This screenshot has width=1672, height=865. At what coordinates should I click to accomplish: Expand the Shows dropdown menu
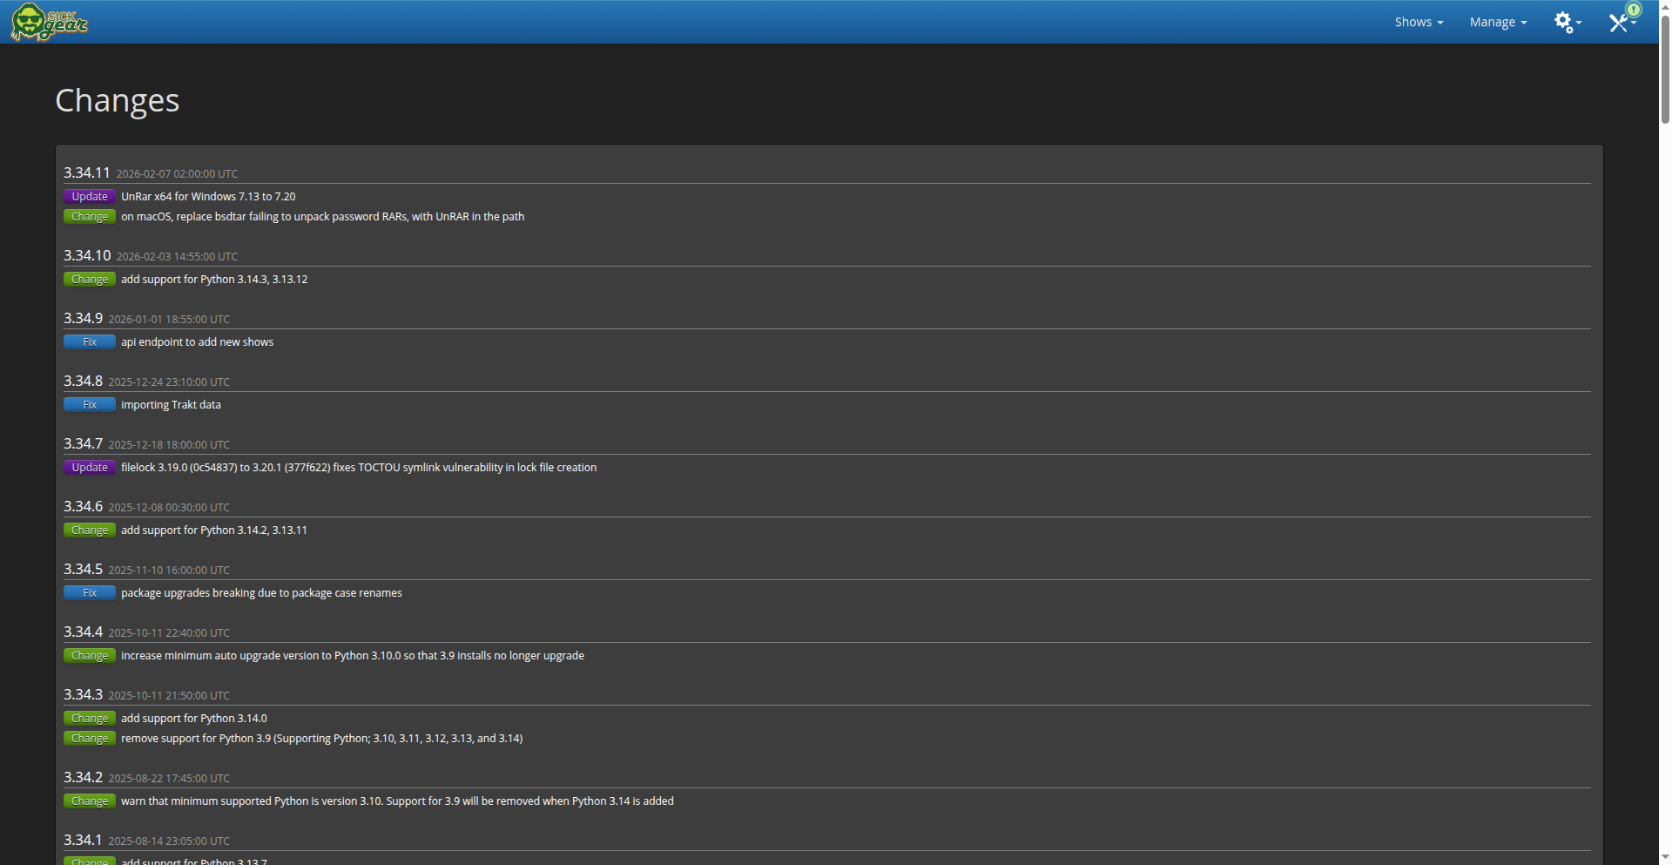coord(1419,22)
